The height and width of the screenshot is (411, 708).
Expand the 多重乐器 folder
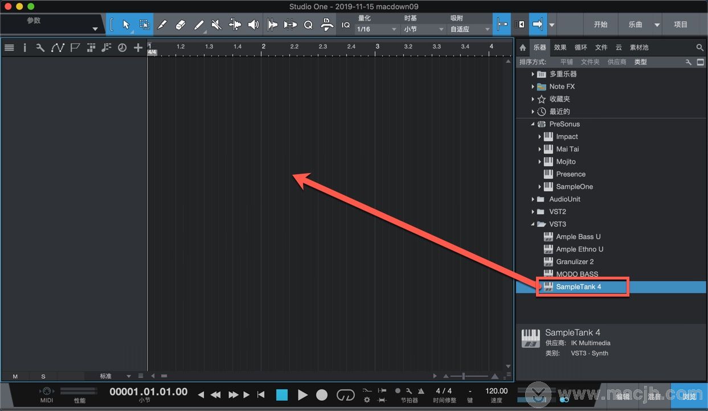point(533,74)
